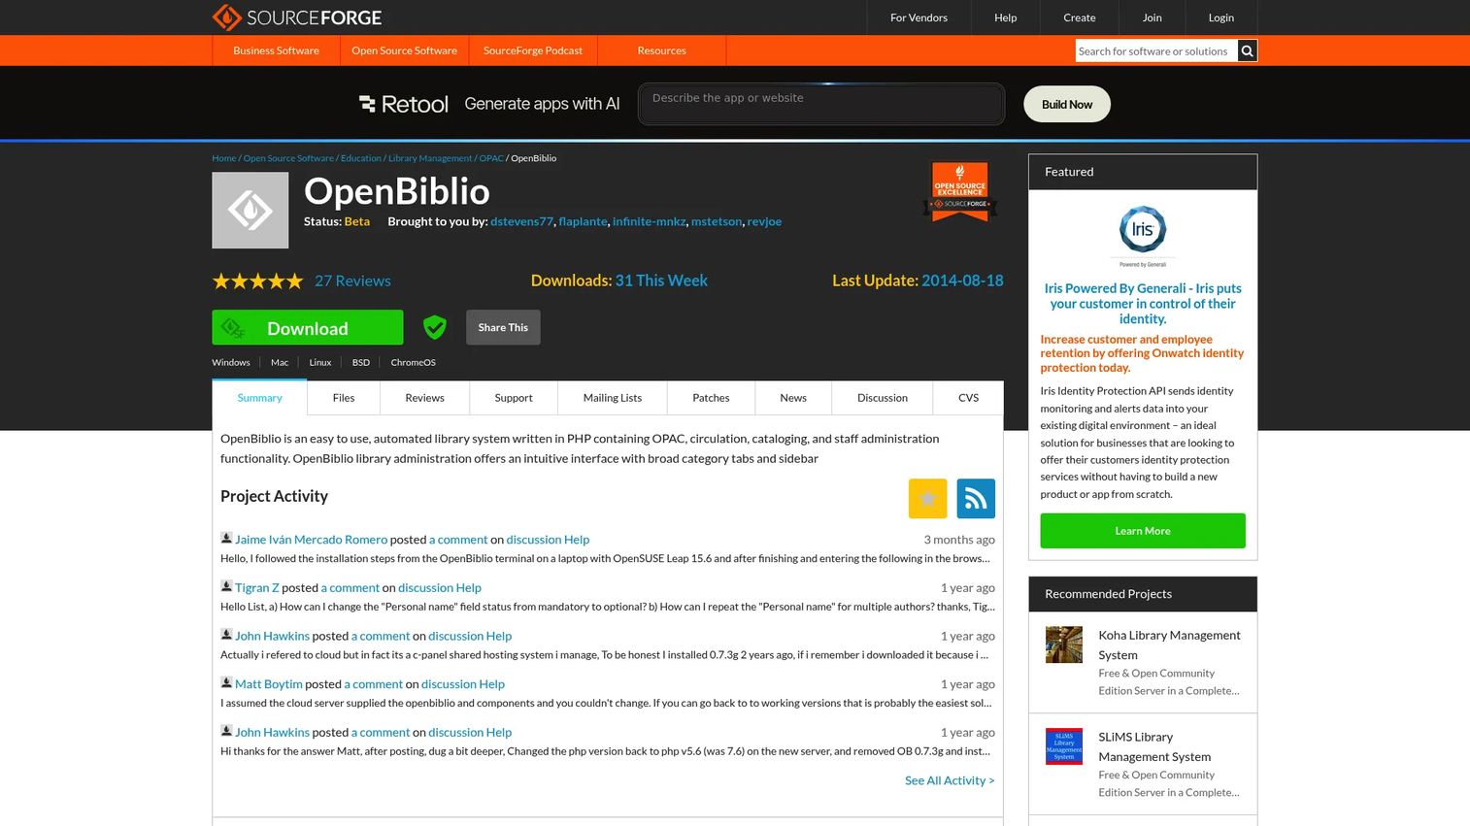Open the Support tab
Screen dimensions: 1470x826
click(x=514, y=398)
